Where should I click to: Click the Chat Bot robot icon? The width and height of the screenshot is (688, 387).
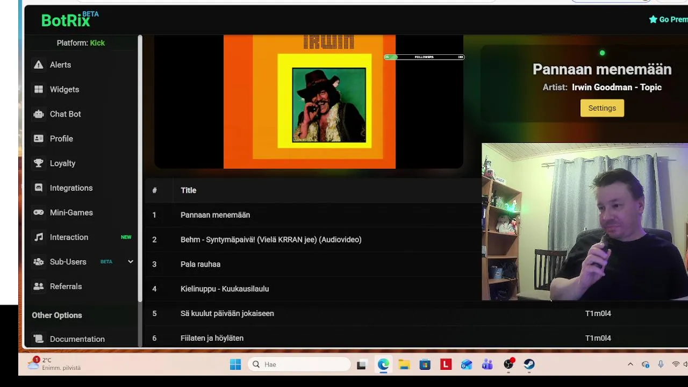pos(38,114)
